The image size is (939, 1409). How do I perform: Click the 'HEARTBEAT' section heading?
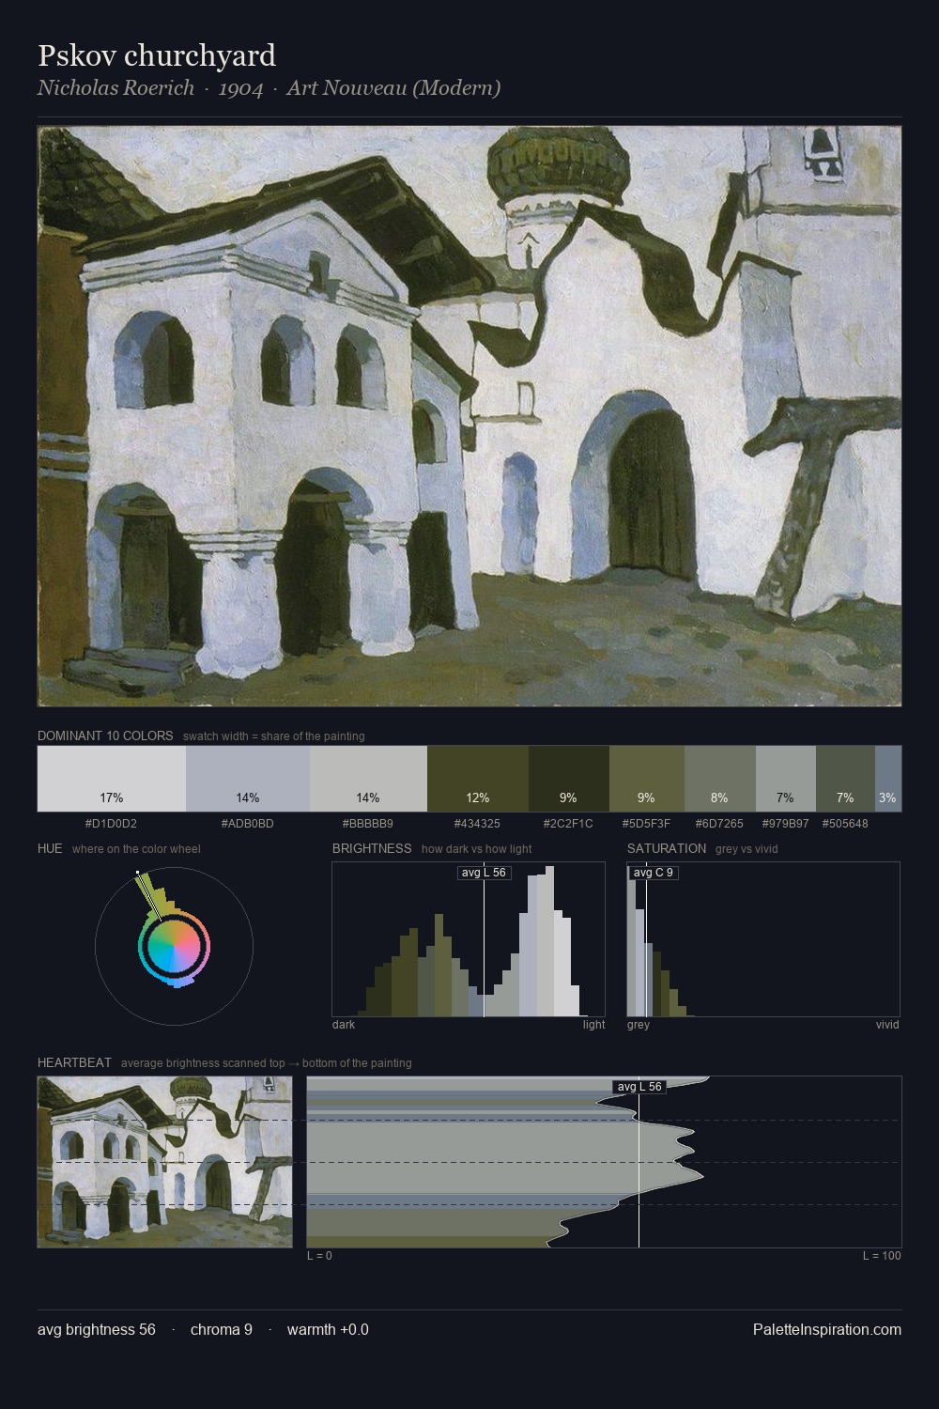point(74,1062)
